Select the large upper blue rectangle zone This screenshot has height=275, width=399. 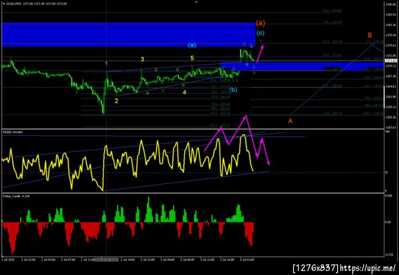[128, 35]
